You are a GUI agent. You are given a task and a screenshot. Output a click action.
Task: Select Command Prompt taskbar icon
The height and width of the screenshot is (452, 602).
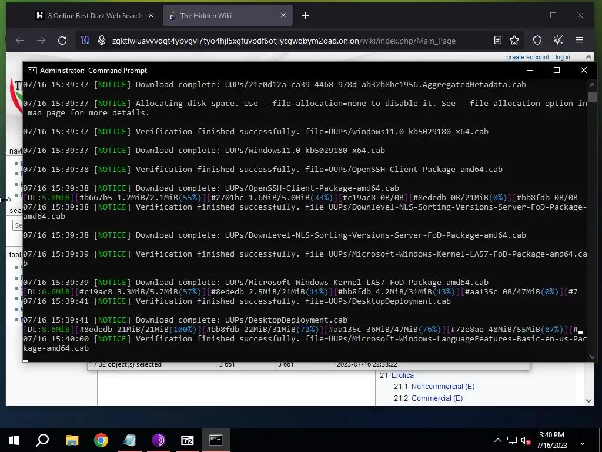click(216, 440)
